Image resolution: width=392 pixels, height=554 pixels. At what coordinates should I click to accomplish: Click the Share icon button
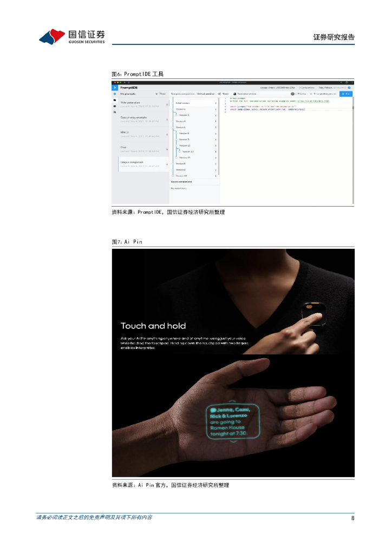tap(224, 94)
